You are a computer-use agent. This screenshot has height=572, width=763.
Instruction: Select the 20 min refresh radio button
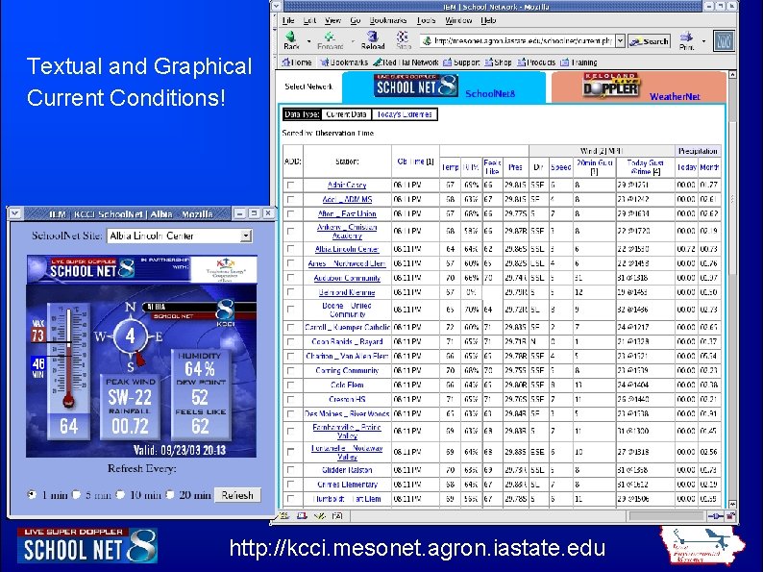pos(169,494)
